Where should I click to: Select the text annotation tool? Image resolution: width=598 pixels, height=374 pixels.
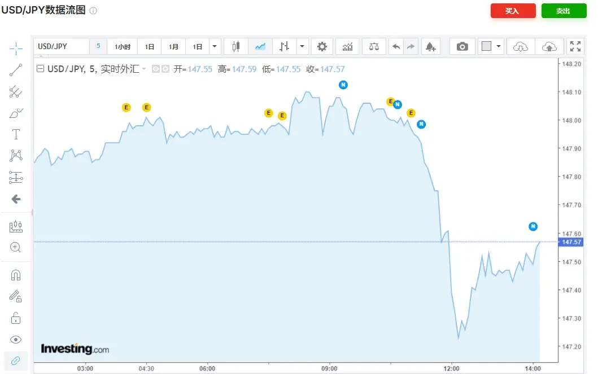pyautogui.click(x=16, y=134)
